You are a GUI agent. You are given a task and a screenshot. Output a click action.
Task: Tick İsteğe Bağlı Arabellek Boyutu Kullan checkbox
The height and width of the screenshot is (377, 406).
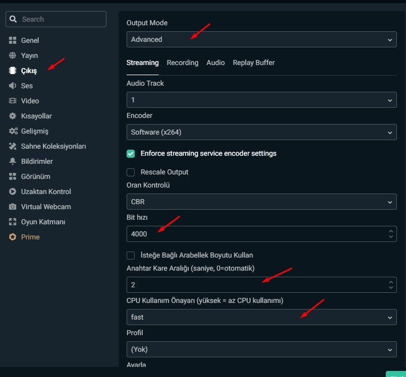point(131,256)
